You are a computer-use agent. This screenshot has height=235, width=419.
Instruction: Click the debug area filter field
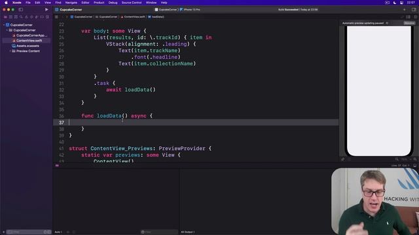coord(159,232)
